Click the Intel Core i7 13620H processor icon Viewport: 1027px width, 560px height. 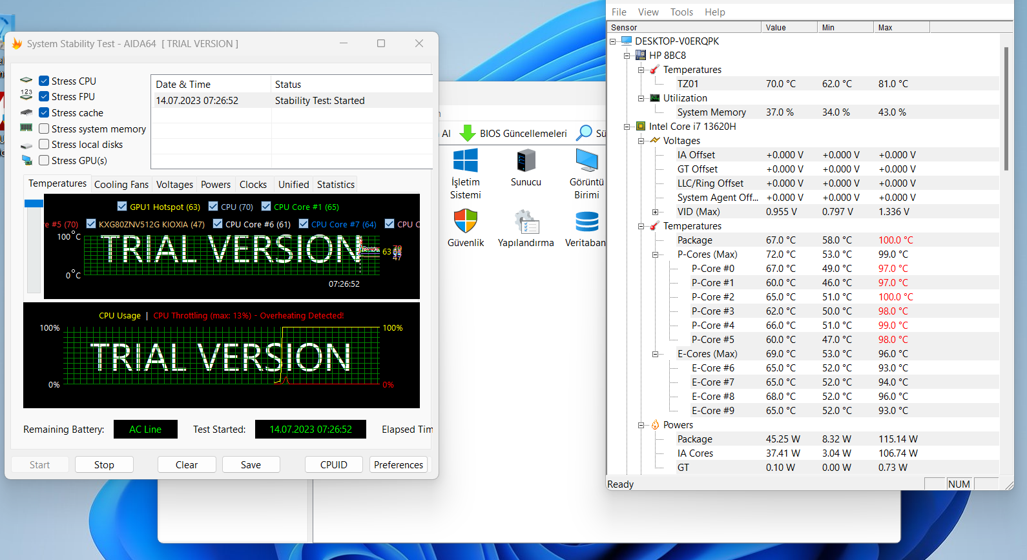641,126
